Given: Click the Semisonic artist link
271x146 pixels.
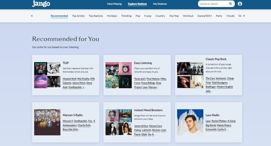Looking at the screenshot, I should (x=221, y=78).
